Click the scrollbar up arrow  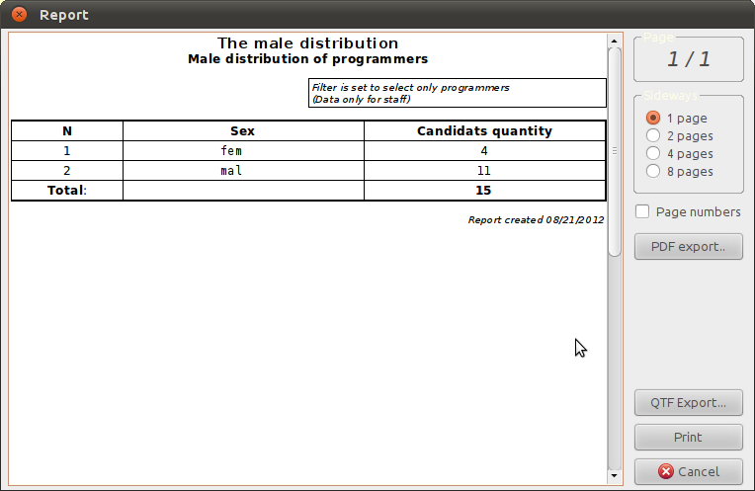point(615,41)
